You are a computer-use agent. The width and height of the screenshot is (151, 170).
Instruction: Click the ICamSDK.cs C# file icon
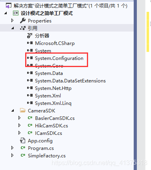tap(30, 133)
